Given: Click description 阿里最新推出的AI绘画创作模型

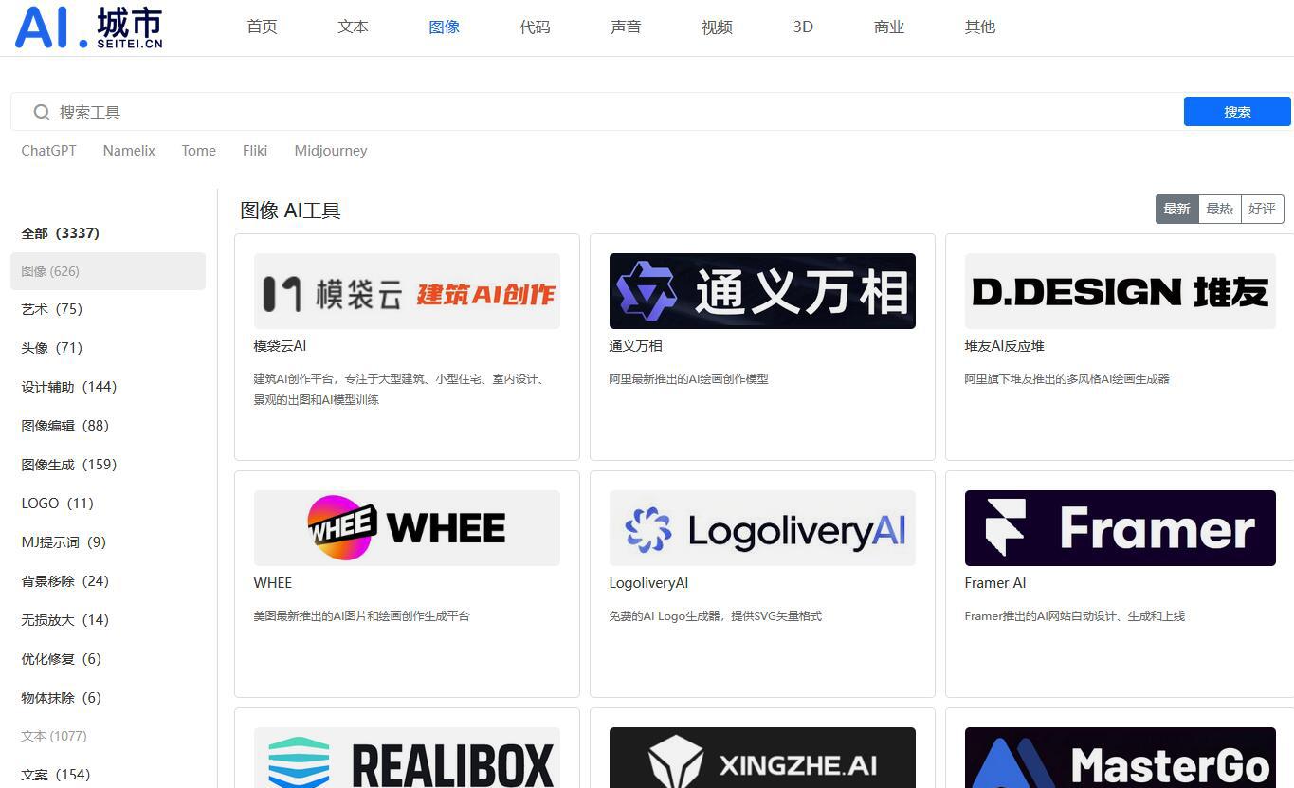Looking at the screenshot, I should click(688, 379).
